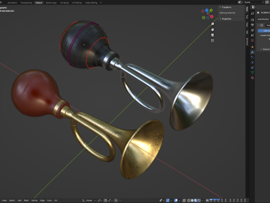Viewport: 270px width, 203px height.
Task: Click the Scene name field
Action: click(253, 2)
